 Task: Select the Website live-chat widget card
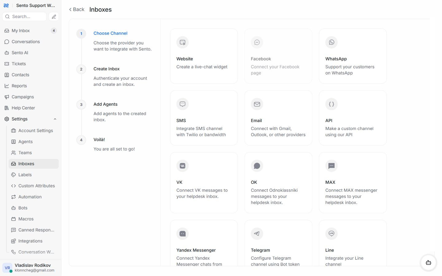click(x=204, y=56)
